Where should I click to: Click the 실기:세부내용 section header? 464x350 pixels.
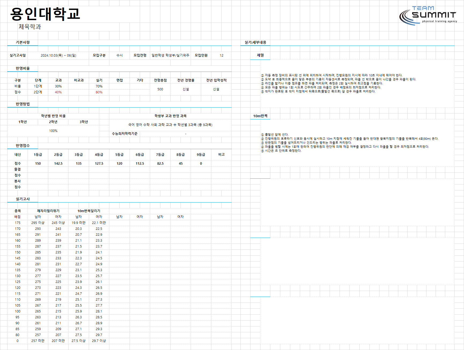coord(255,42)
